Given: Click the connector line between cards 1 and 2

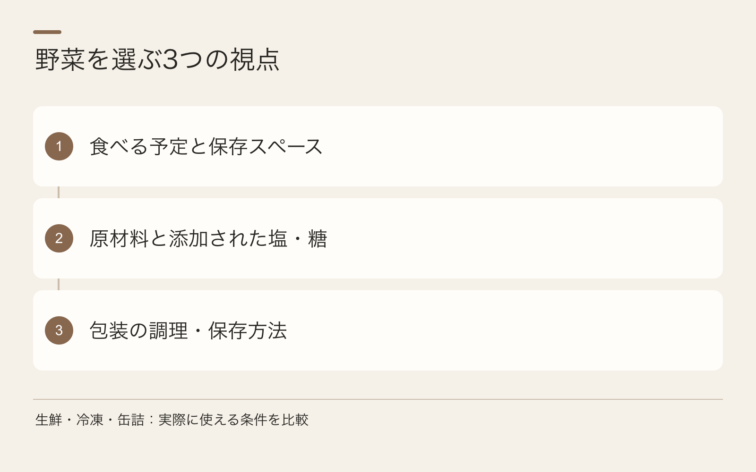Looking at the screenshot, I should pos(59,192).
